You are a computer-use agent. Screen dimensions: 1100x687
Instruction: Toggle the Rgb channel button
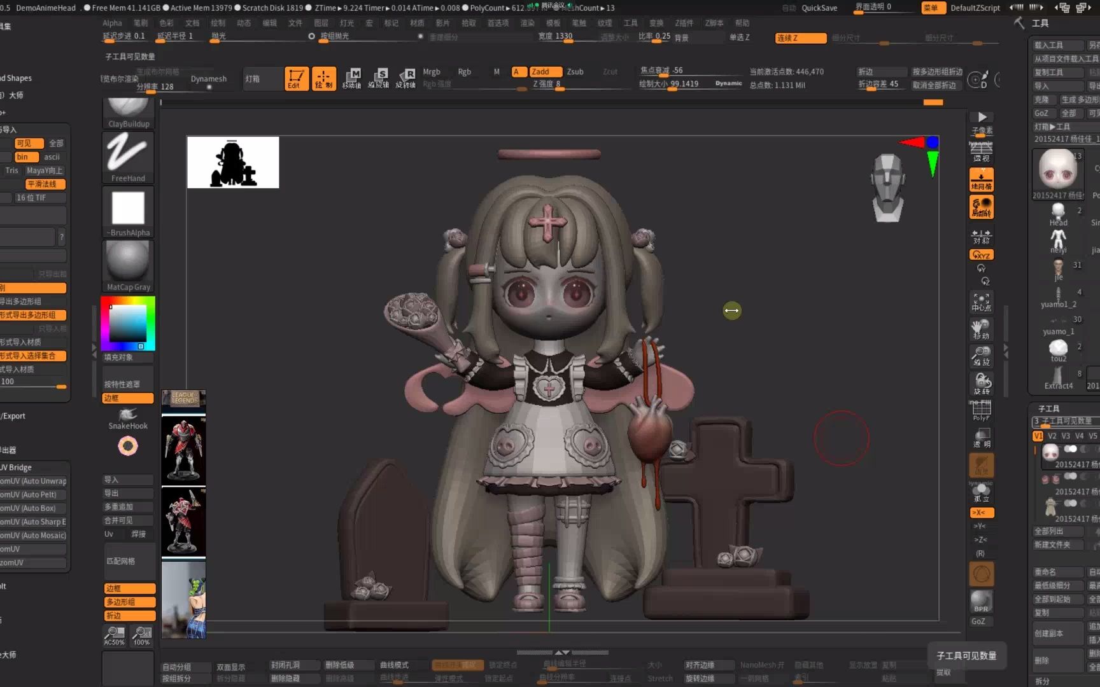pos(465,72)
